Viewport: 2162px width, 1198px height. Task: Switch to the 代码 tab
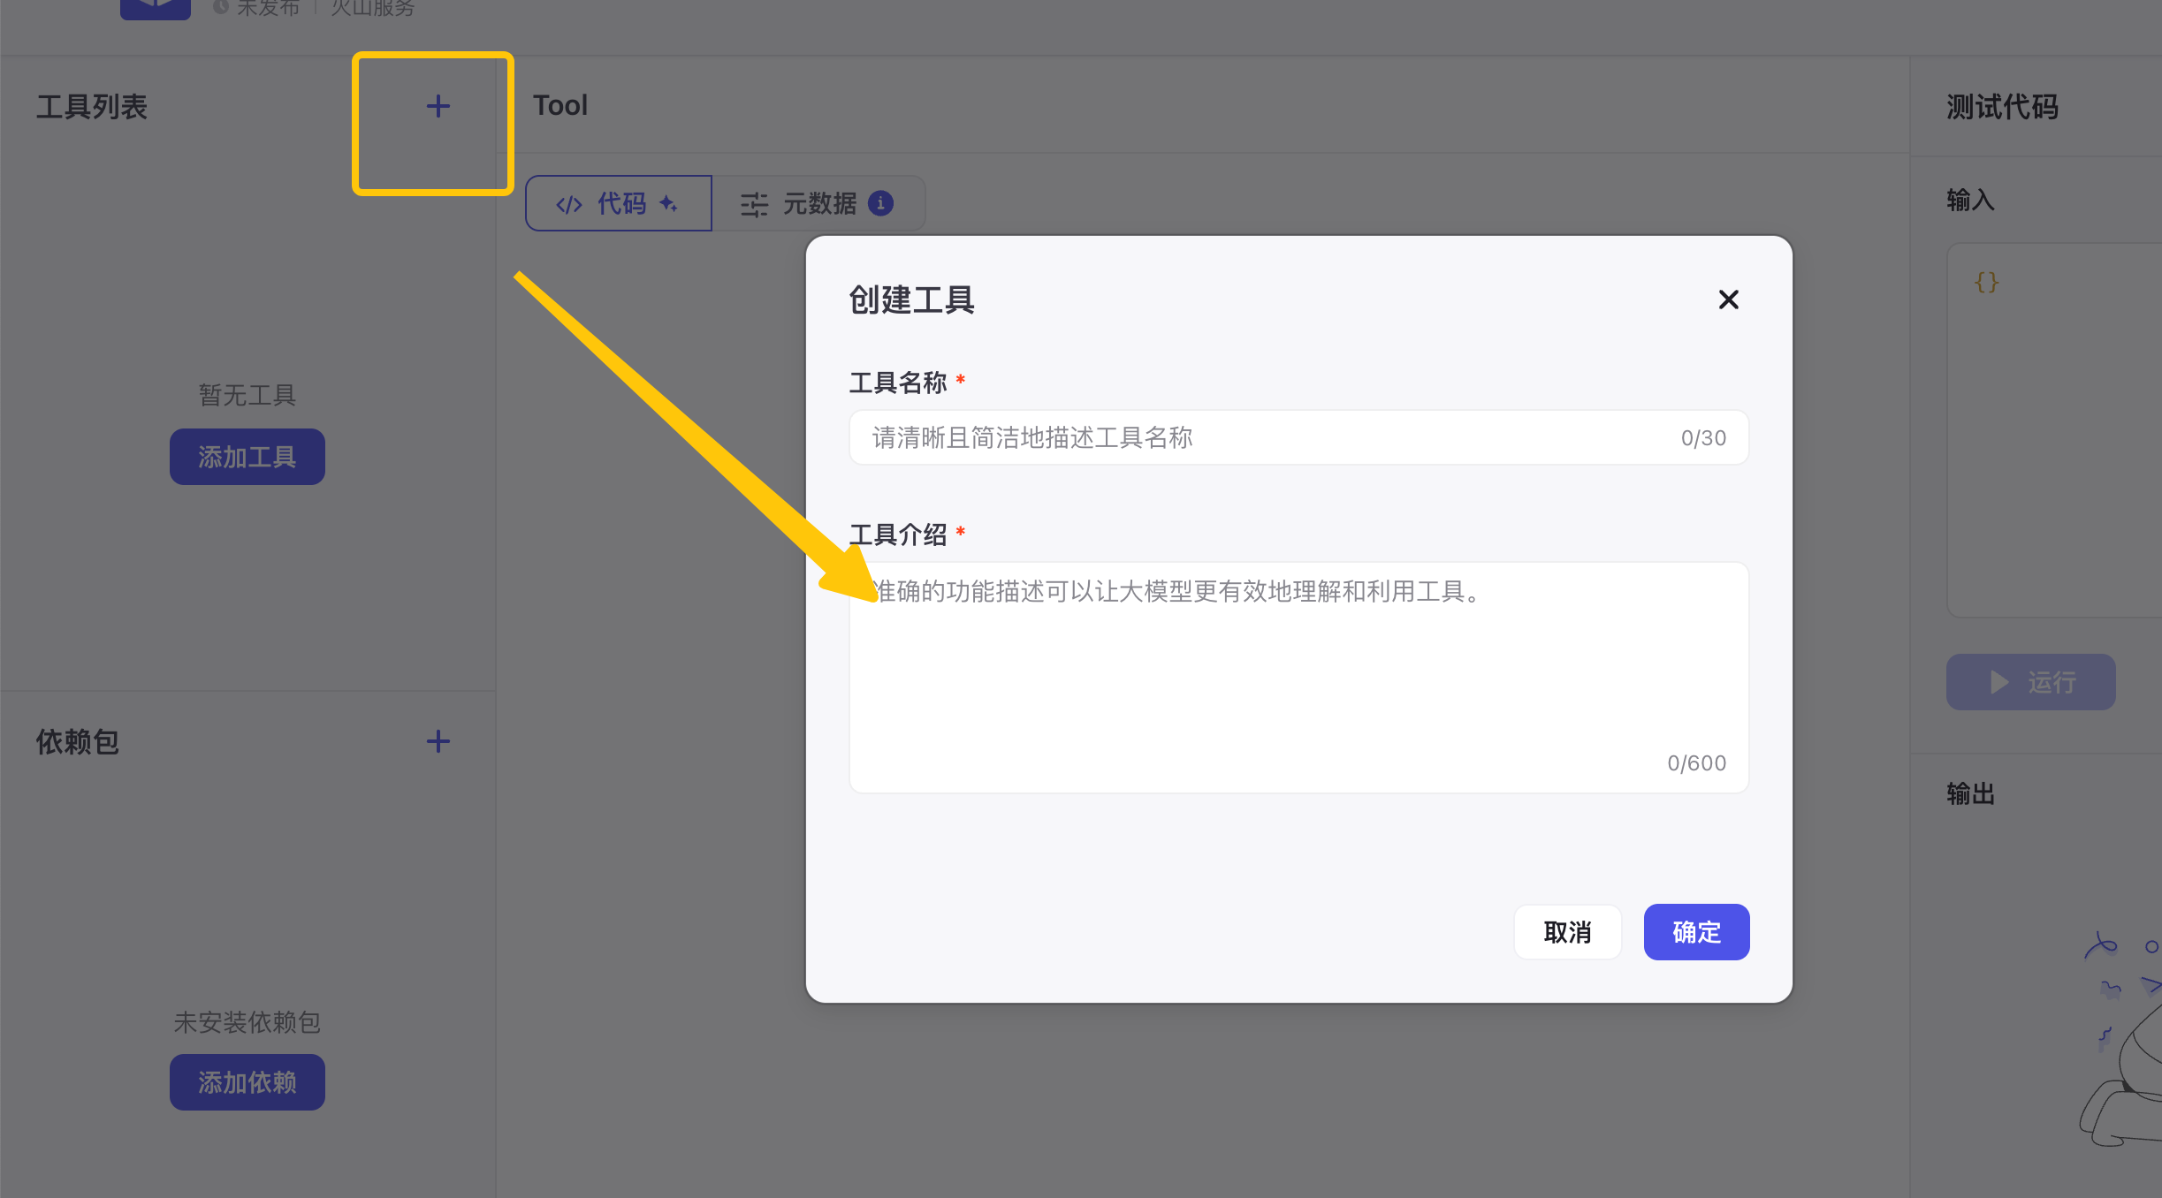coord(621,204)
